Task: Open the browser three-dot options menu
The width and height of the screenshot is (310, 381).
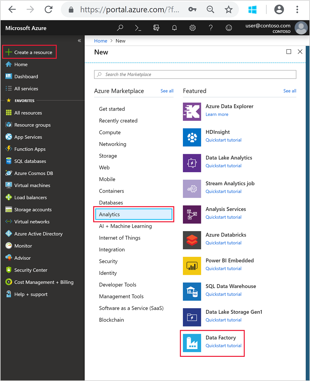Action: pyautogui.click(x=297, y=9)
